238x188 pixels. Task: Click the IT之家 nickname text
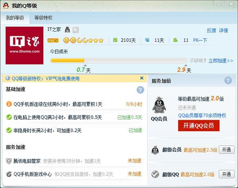[x=54, y=29]
